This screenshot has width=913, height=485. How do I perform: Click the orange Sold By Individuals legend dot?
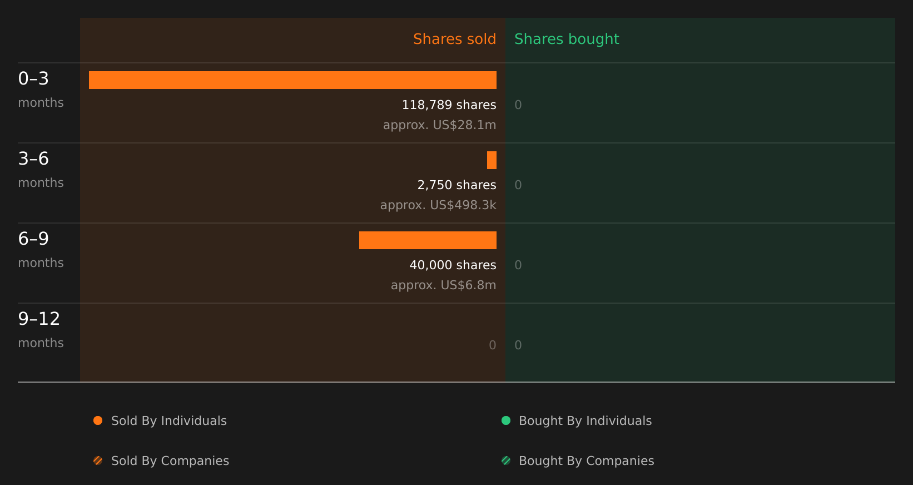98,420
